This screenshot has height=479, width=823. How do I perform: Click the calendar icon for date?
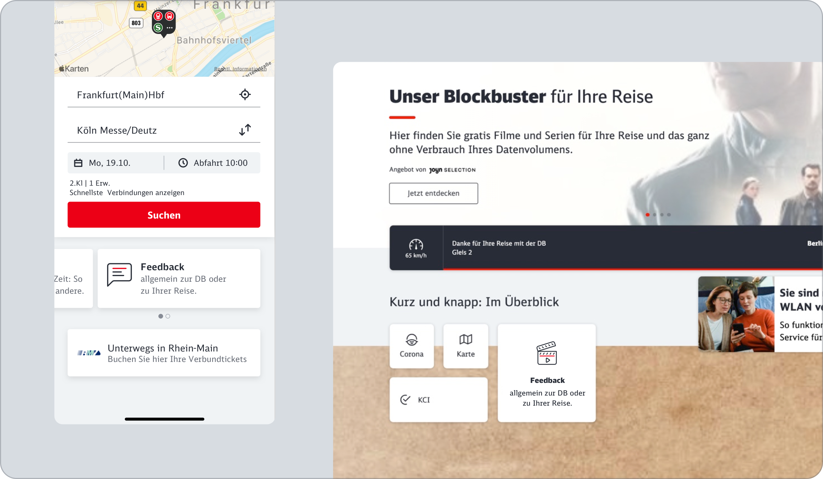pos(78,163)
